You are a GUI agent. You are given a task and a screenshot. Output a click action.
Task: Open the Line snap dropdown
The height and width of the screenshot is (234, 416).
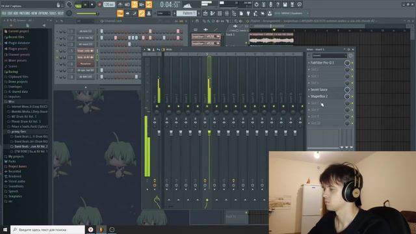coord(163,13)
